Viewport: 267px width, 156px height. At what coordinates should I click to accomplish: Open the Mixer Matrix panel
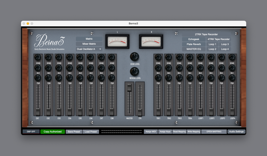pyautogui.click(x=89, y=44)
